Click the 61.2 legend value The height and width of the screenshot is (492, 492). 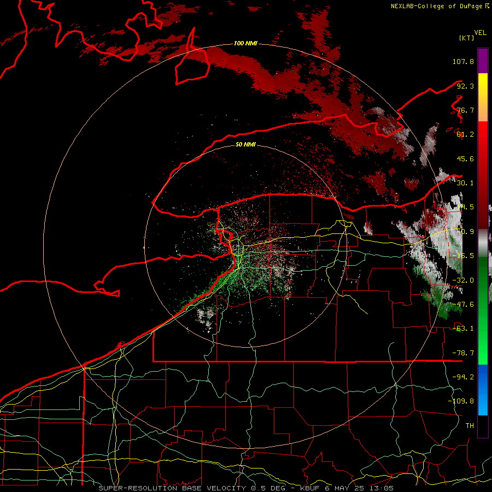465,134
